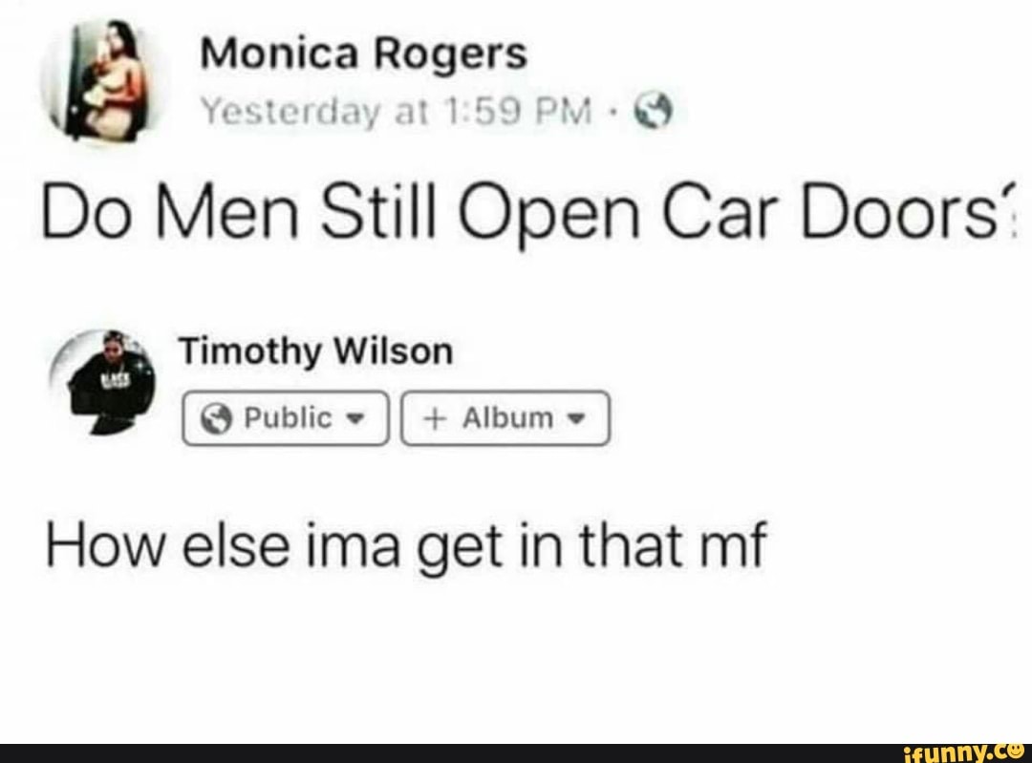
Task: Click the black bar at the bottom
Action: point(516,753)
